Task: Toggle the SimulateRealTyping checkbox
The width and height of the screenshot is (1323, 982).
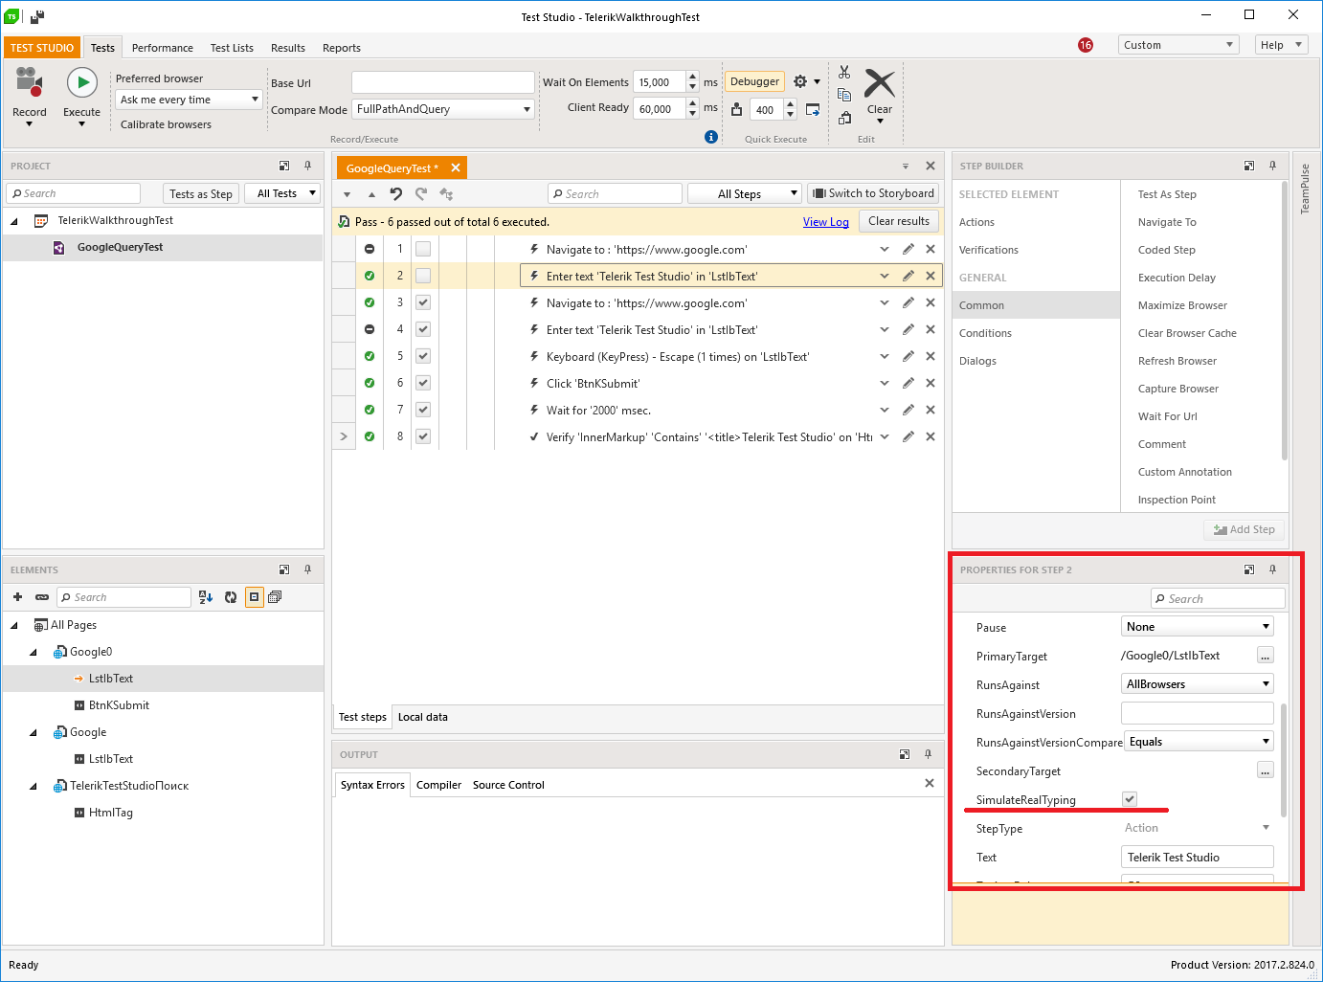Action: tap(1130, 799)
